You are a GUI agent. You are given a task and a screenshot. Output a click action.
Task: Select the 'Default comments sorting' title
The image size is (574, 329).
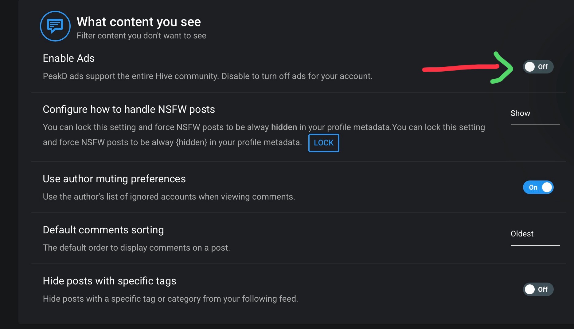(103, 230)
